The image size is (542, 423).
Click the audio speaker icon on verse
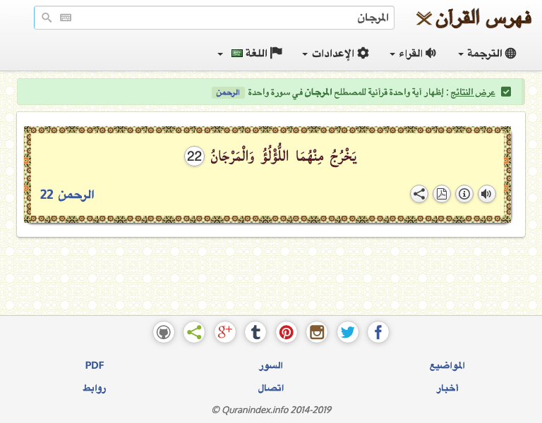(486, 194)
